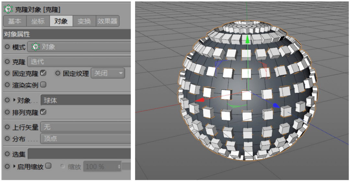Click the animation dot beside the 对象 link field
350x181 pixels.
[7, 100]
